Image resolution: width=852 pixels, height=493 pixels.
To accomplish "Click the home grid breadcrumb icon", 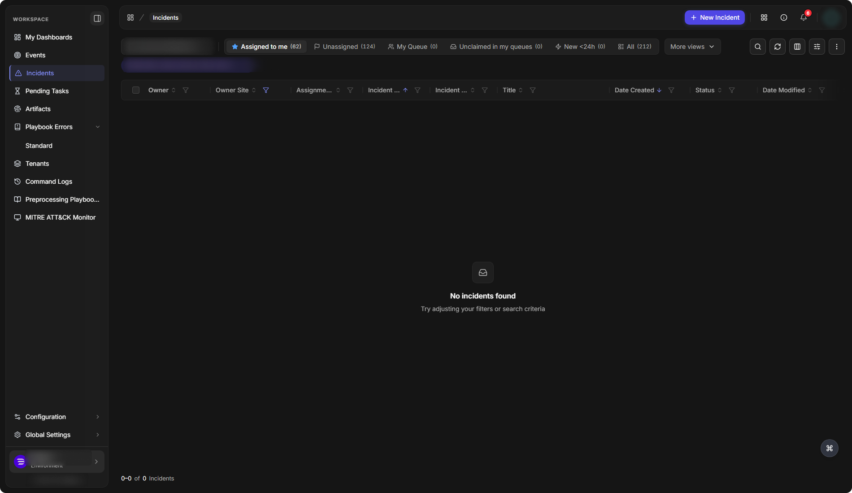I will (x=130, y=17).
